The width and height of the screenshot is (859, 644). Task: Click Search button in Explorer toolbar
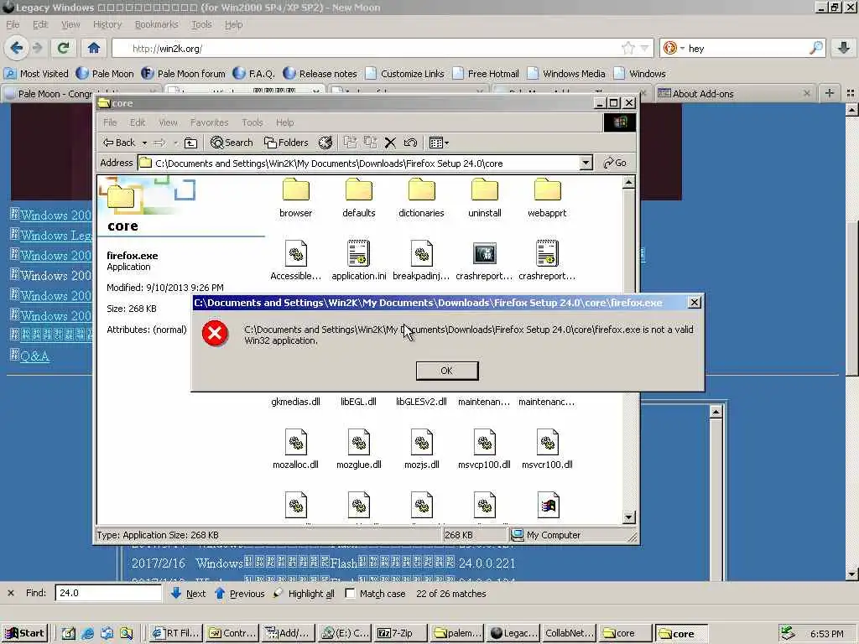[232, 143]
